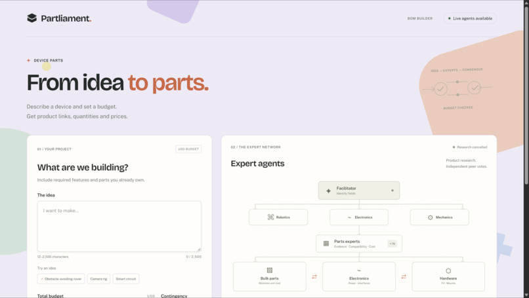Viewport: 529px width, 298px height.
Task: Click the orange plus icon beside DEVICE PARTS
Action: 28,61
